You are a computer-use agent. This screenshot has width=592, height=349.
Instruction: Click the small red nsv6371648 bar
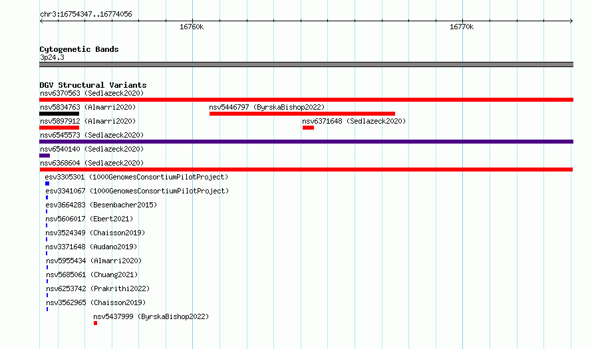pyautogui.click(x=308, y=128)
